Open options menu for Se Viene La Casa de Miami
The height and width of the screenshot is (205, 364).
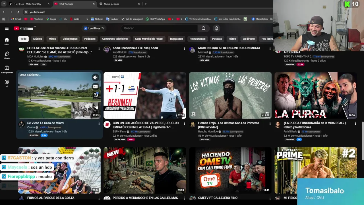[99, 123]
